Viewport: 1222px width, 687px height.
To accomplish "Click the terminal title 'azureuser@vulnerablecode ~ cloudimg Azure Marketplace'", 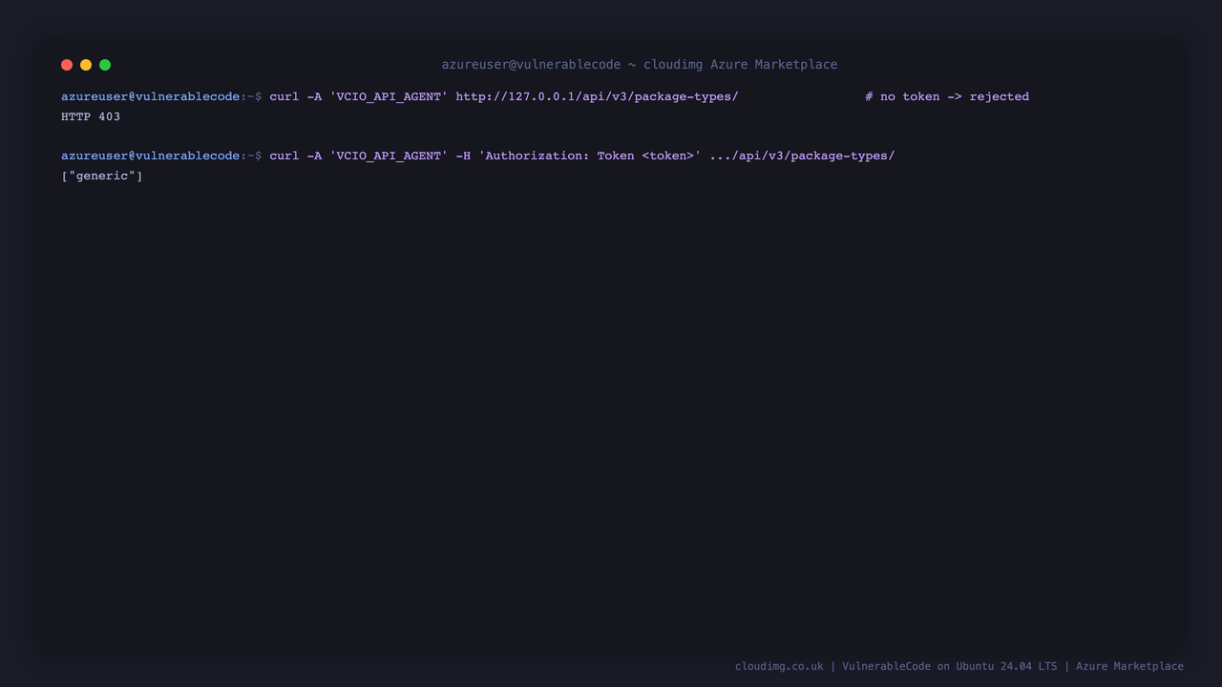I will pyautogui.click(x=639, y=65).
